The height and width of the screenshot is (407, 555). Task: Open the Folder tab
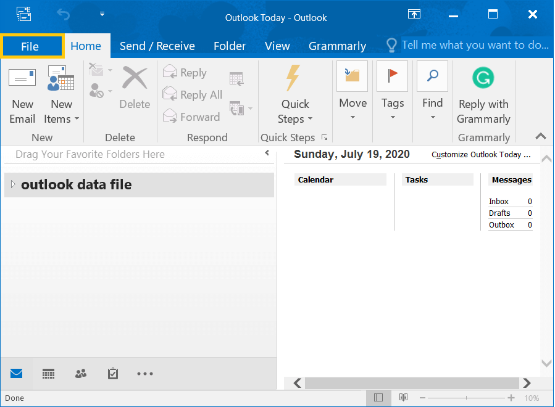click(x=230, y=46)
